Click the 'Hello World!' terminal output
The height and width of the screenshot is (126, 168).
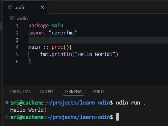coord(28,110)
